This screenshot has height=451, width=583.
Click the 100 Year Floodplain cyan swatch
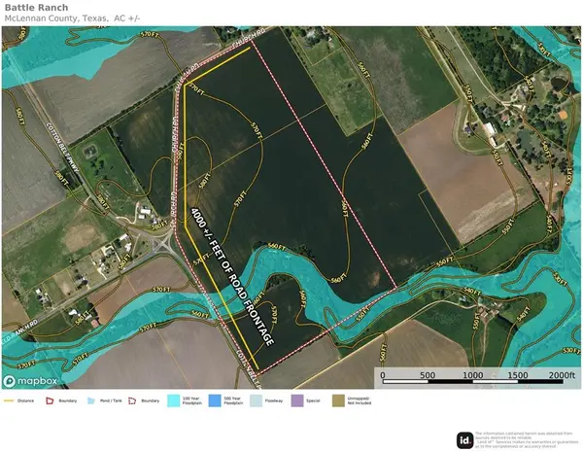(174, 400)
